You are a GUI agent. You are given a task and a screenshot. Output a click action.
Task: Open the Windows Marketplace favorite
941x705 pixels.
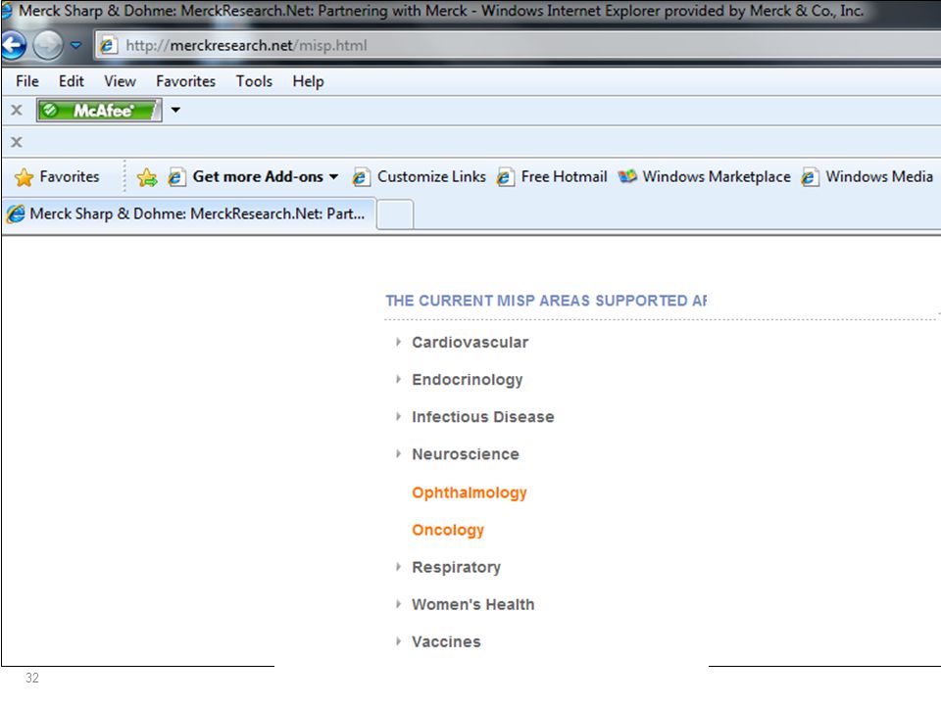tap(717, 177)
